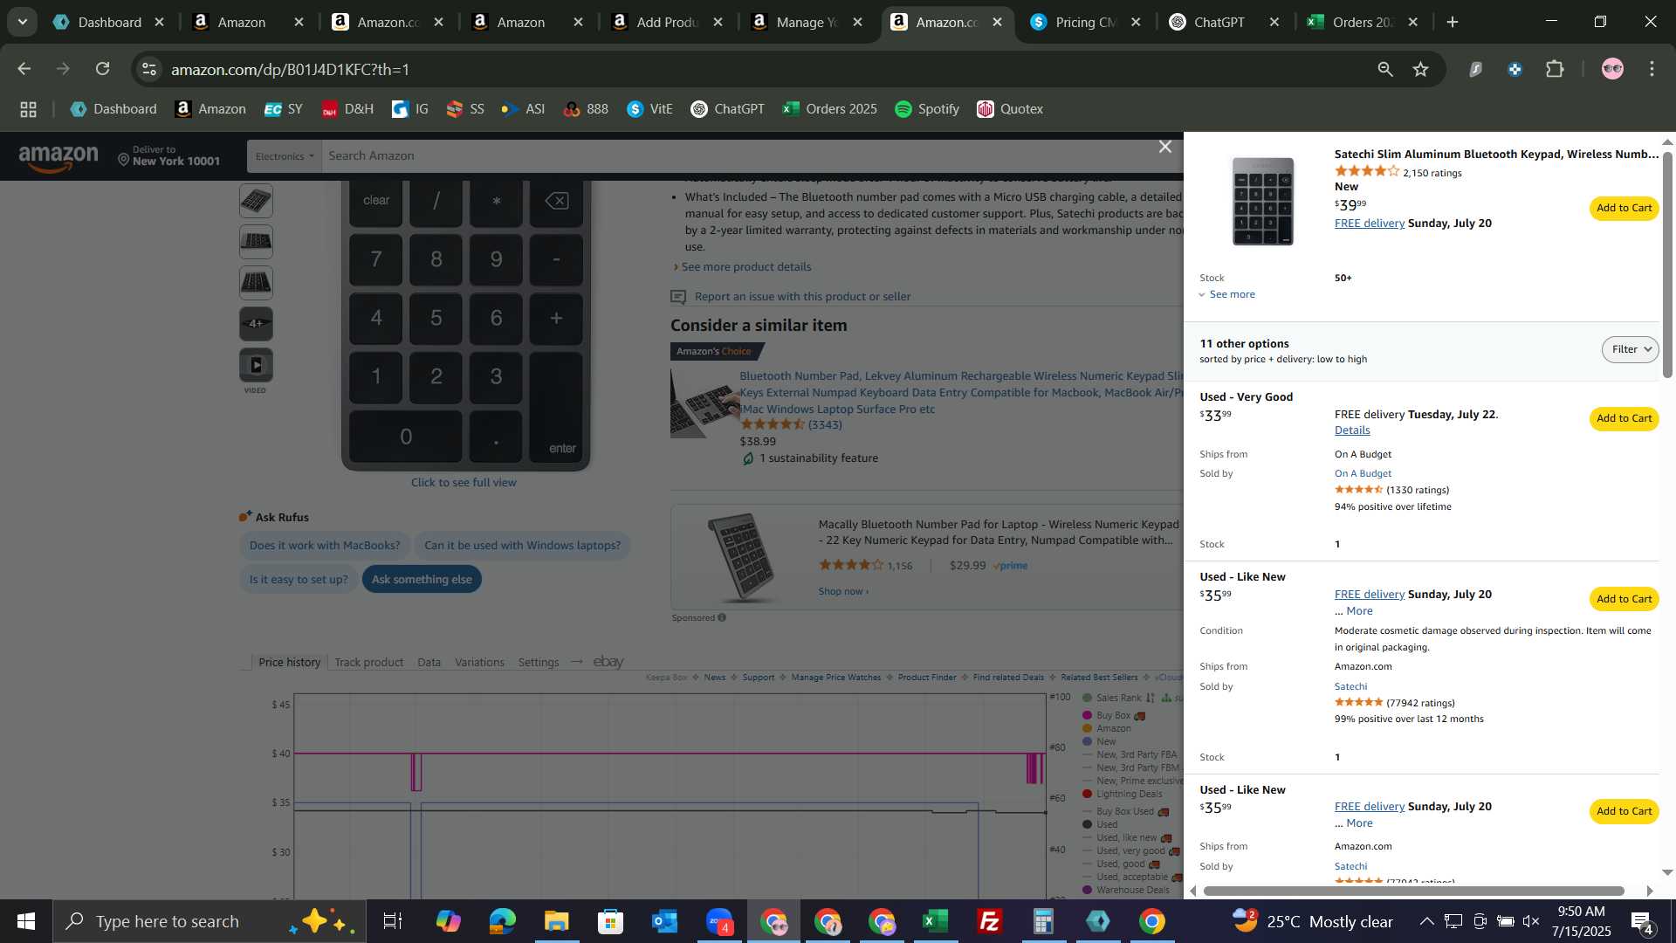This screenshot has height=943, width=1676.
Task: Click Ask something else Rufus button
Action: pos(422,580)
